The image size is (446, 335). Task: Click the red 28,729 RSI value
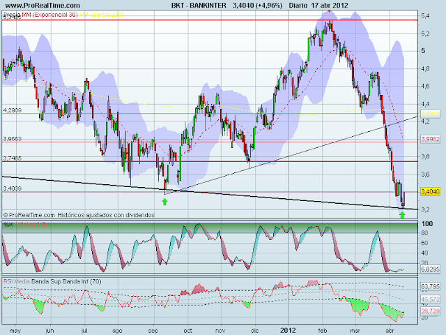click(431, 311)
